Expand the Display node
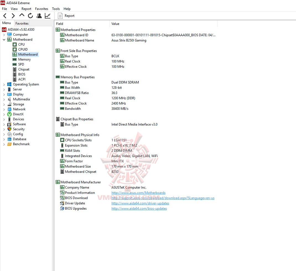 tap(4, 95)
